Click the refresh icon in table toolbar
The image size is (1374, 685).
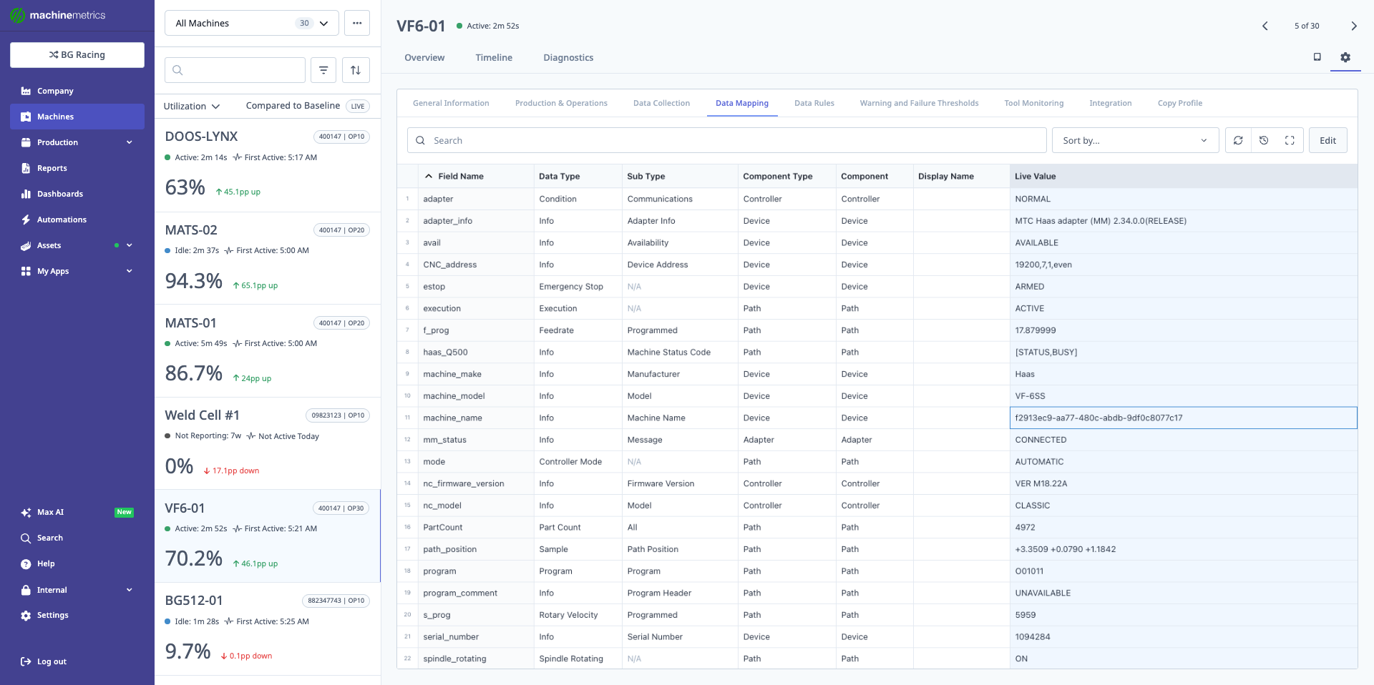tap(1238, 141)
